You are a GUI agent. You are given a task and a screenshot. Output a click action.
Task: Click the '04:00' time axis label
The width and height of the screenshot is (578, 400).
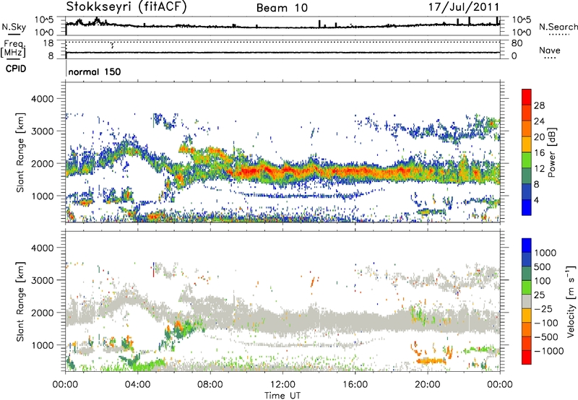click(x=137, y=385)
